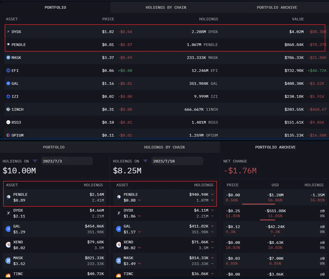Expand chevron next to DYDX $4.11M value
The height and width of the screenshot is (279, 329).
tap(212, 210)
